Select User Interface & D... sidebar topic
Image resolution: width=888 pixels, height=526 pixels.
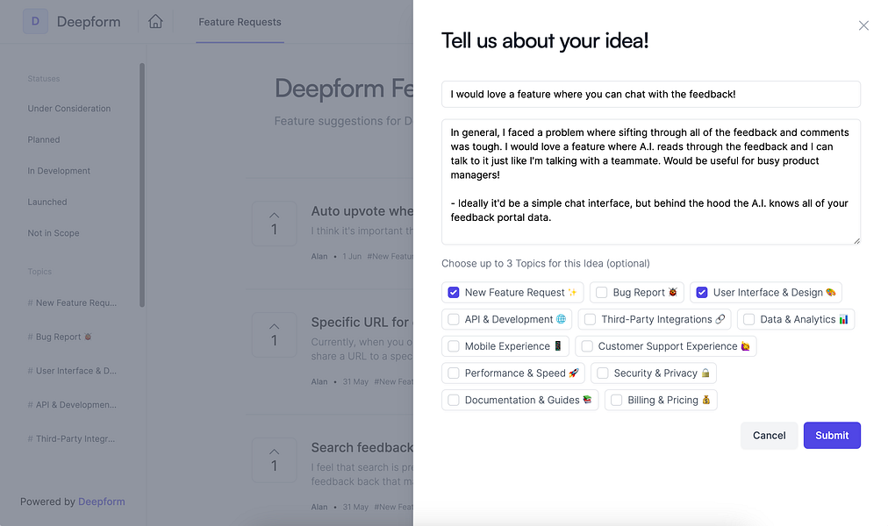[x=72, y=371]
